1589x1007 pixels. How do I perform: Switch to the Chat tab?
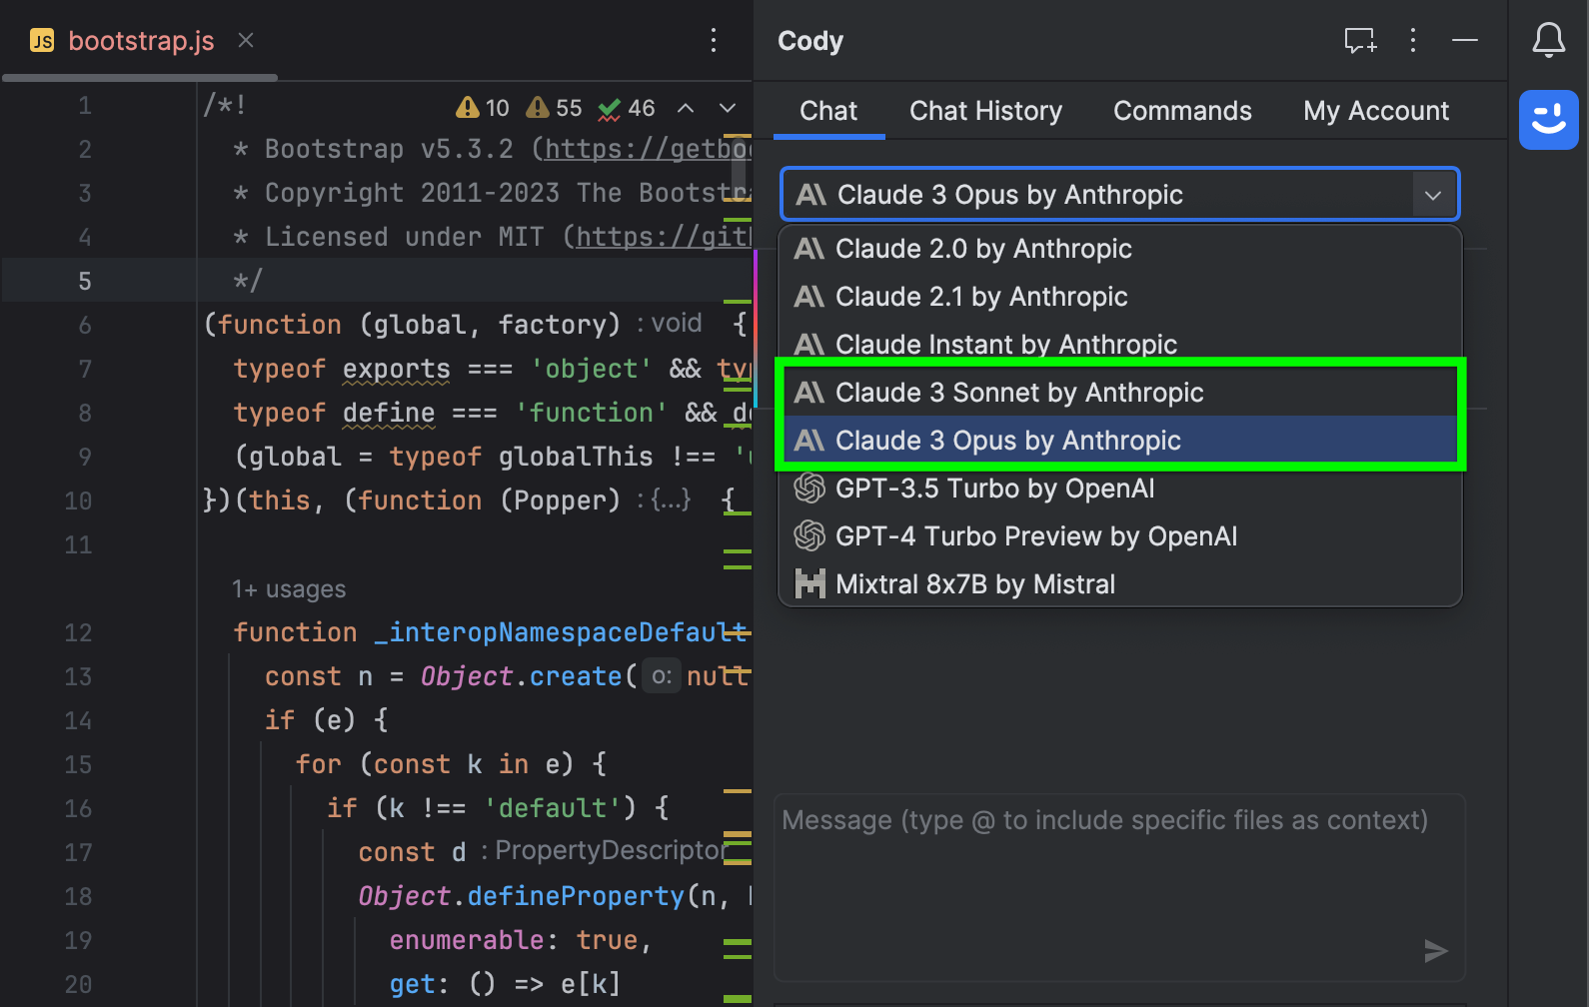coord(828,111)
